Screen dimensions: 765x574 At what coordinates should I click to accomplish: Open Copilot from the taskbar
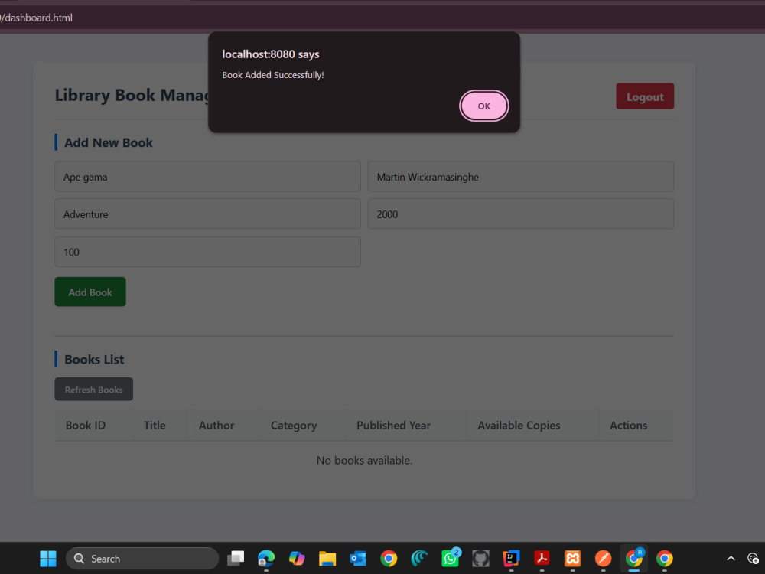pyautogui.click(x=297, y=559)
